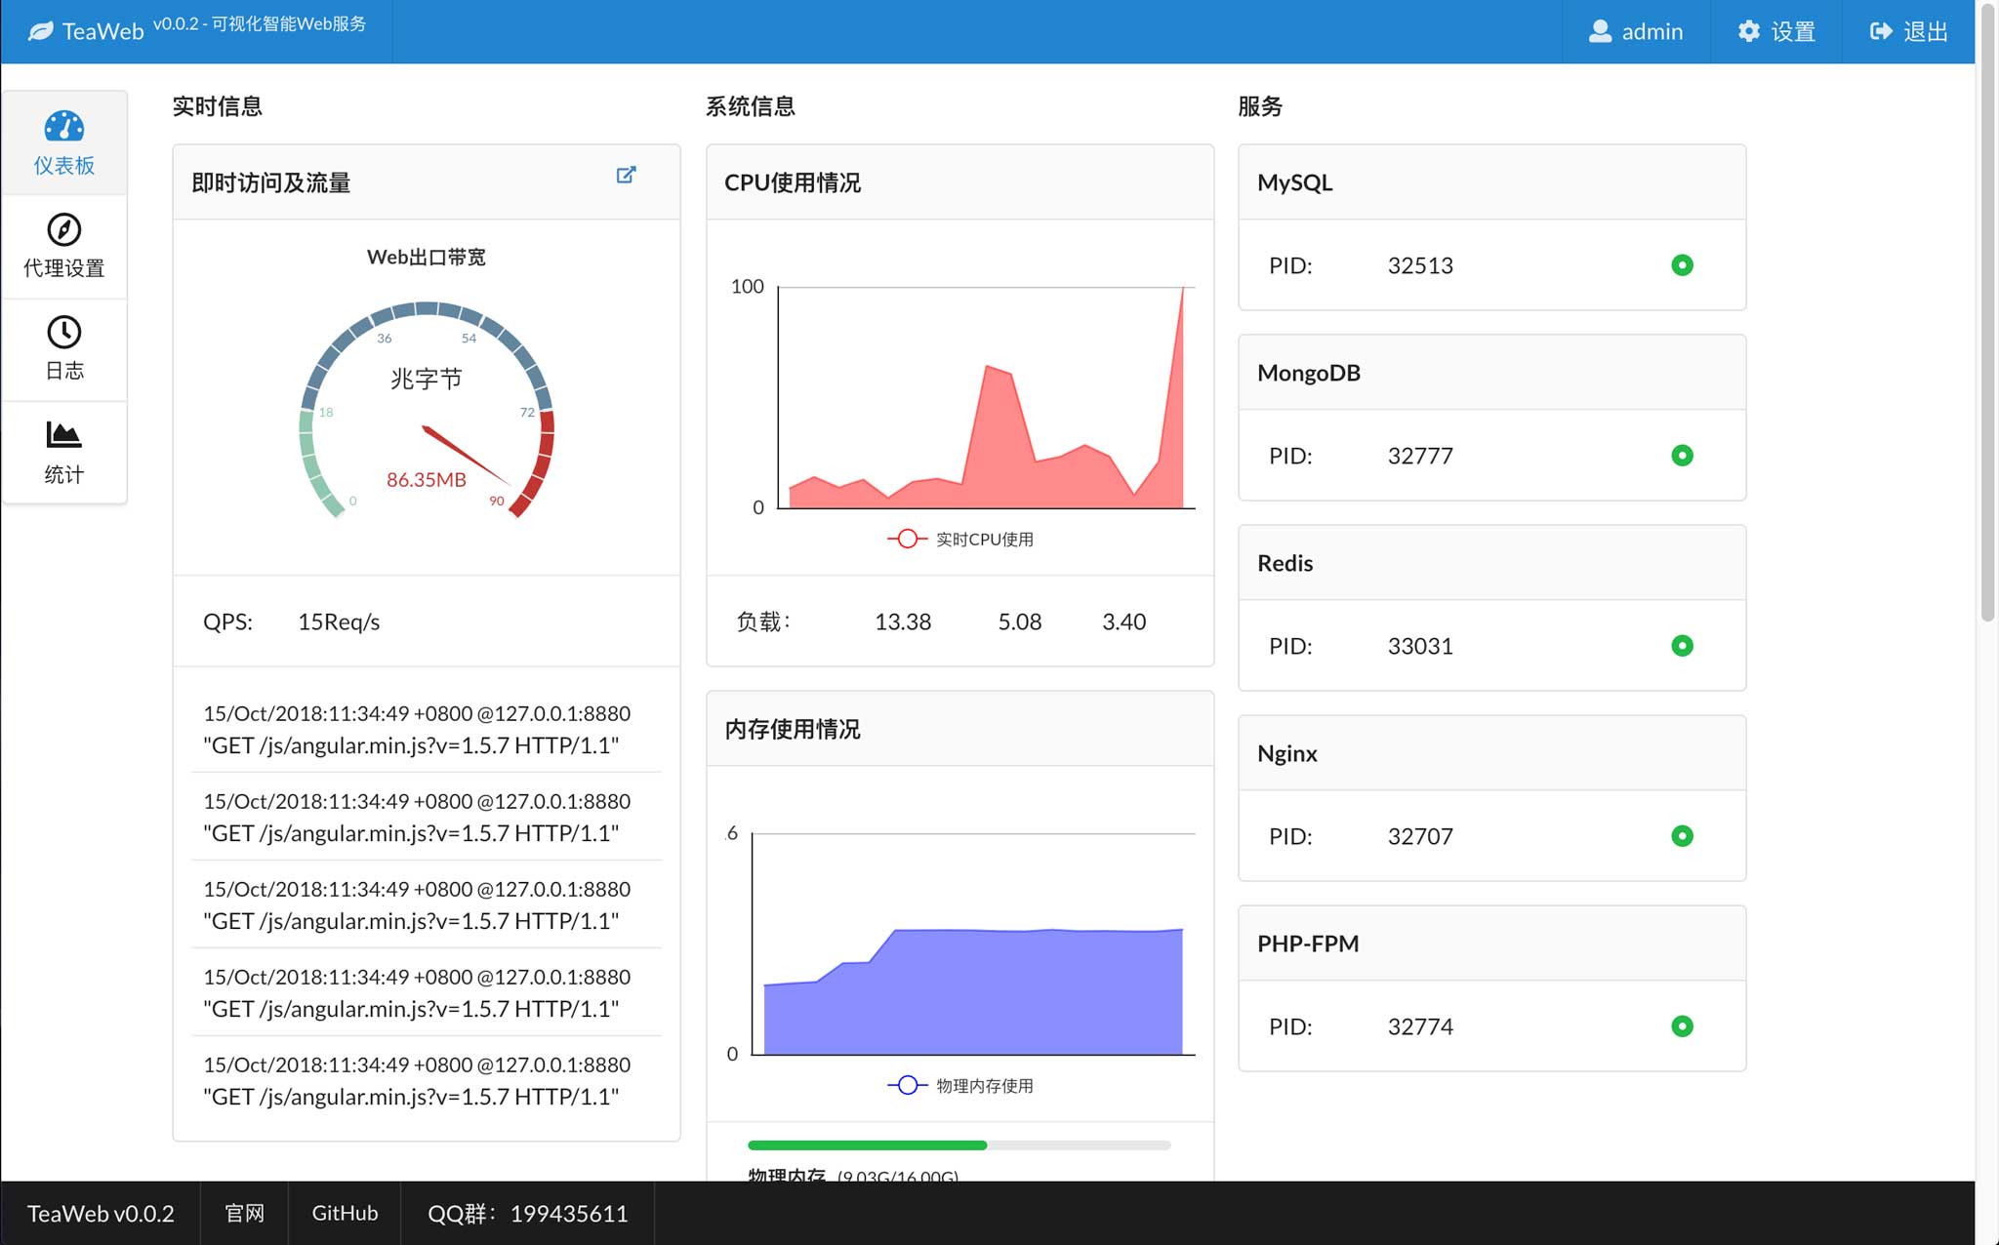Open the logs clock icon
This screenshot has height=1245, width=1999.
[64, 332]
